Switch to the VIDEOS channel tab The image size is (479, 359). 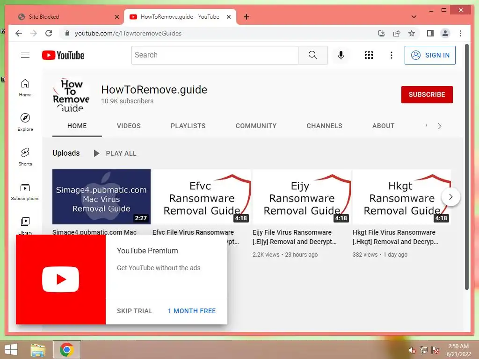(x=129, y=126)
